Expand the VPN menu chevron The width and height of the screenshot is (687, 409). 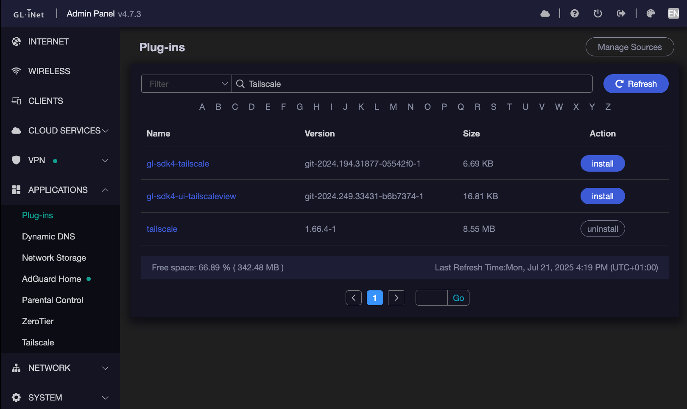[x=106, y=160]
